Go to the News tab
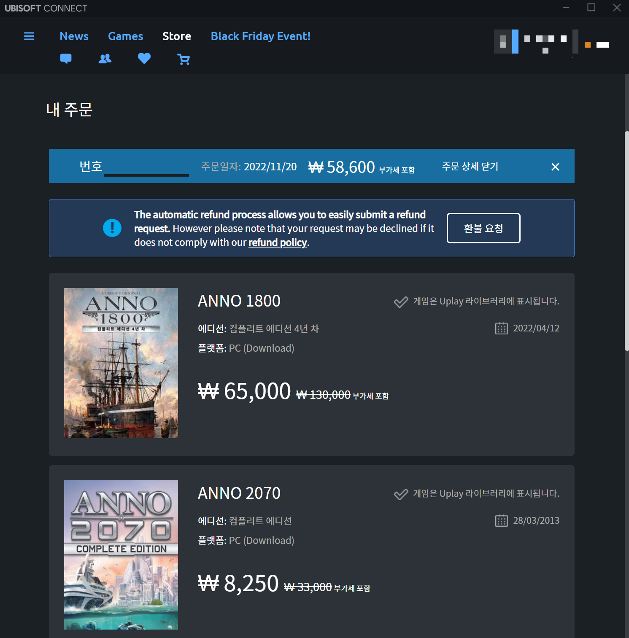The image size is (629, 638). click(x=74, y=36)
